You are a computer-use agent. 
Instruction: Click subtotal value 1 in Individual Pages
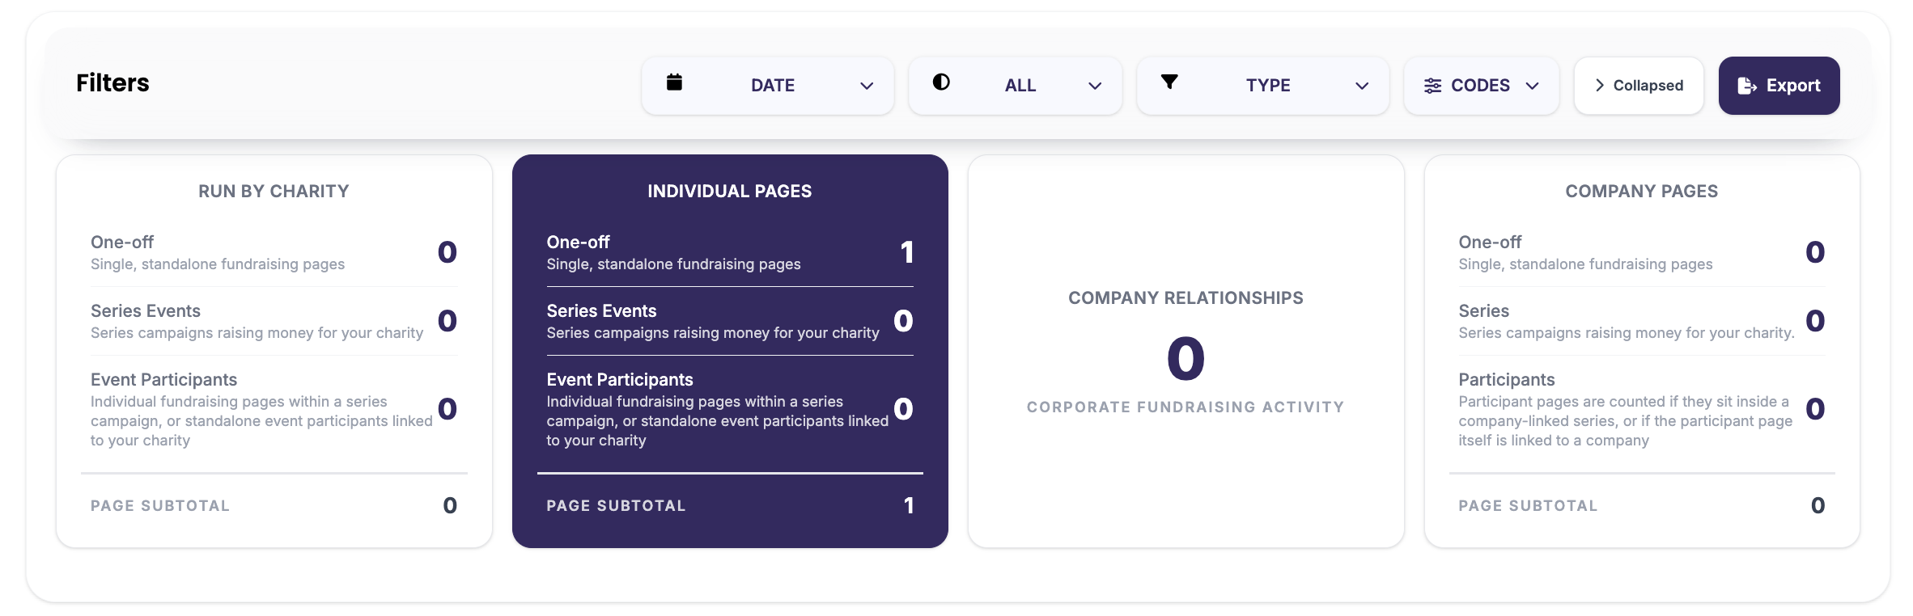click(x=909, y=505)
